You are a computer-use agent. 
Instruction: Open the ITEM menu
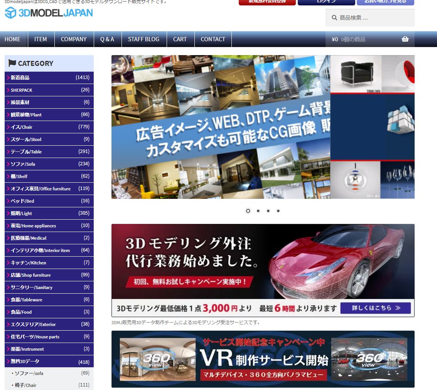(x=40, y=39)
